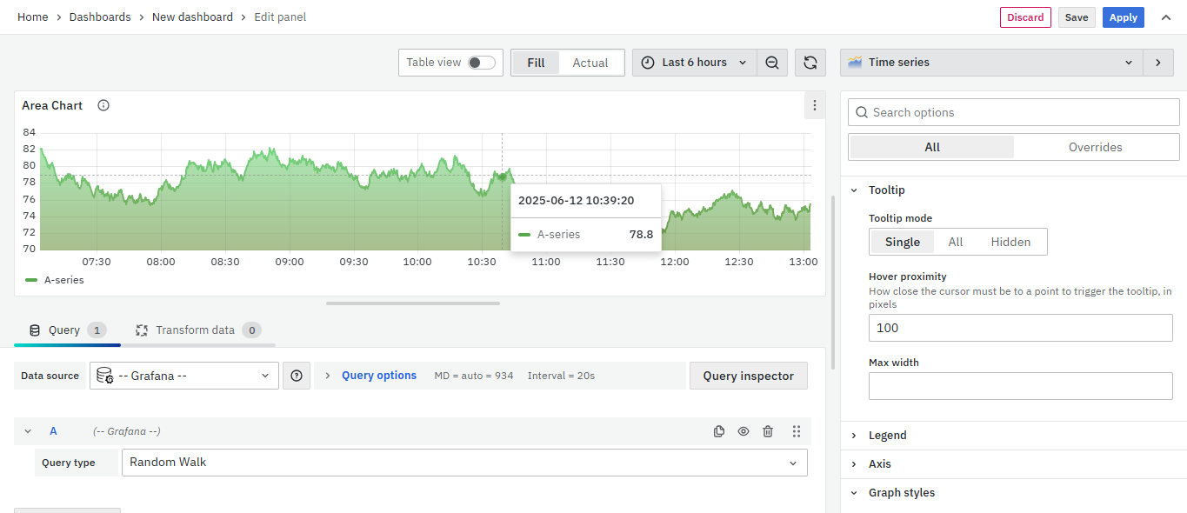The width and height of the screenshot is (1187, 513).
Task: Set tooltip mode to Hidden
Action: [x=1010, y=242]
